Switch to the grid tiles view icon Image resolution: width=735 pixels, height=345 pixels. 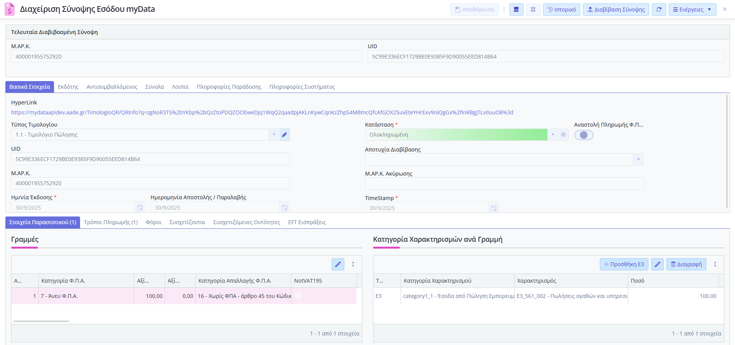tap(533, 10)
